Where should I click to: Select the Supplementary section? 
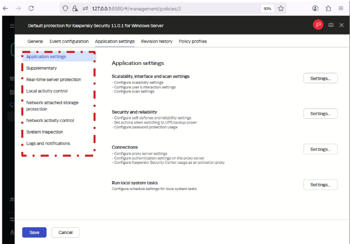41,68
